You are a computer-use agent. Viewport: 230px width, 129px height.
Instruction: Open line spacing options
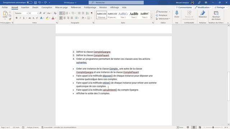(77, 18)
